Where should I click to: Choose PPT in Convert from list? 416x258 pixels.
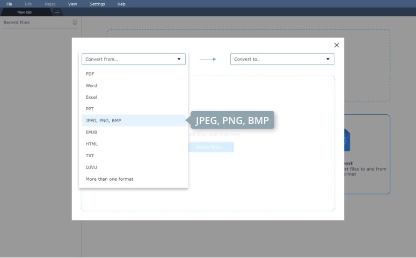click(x=134, y=109)
